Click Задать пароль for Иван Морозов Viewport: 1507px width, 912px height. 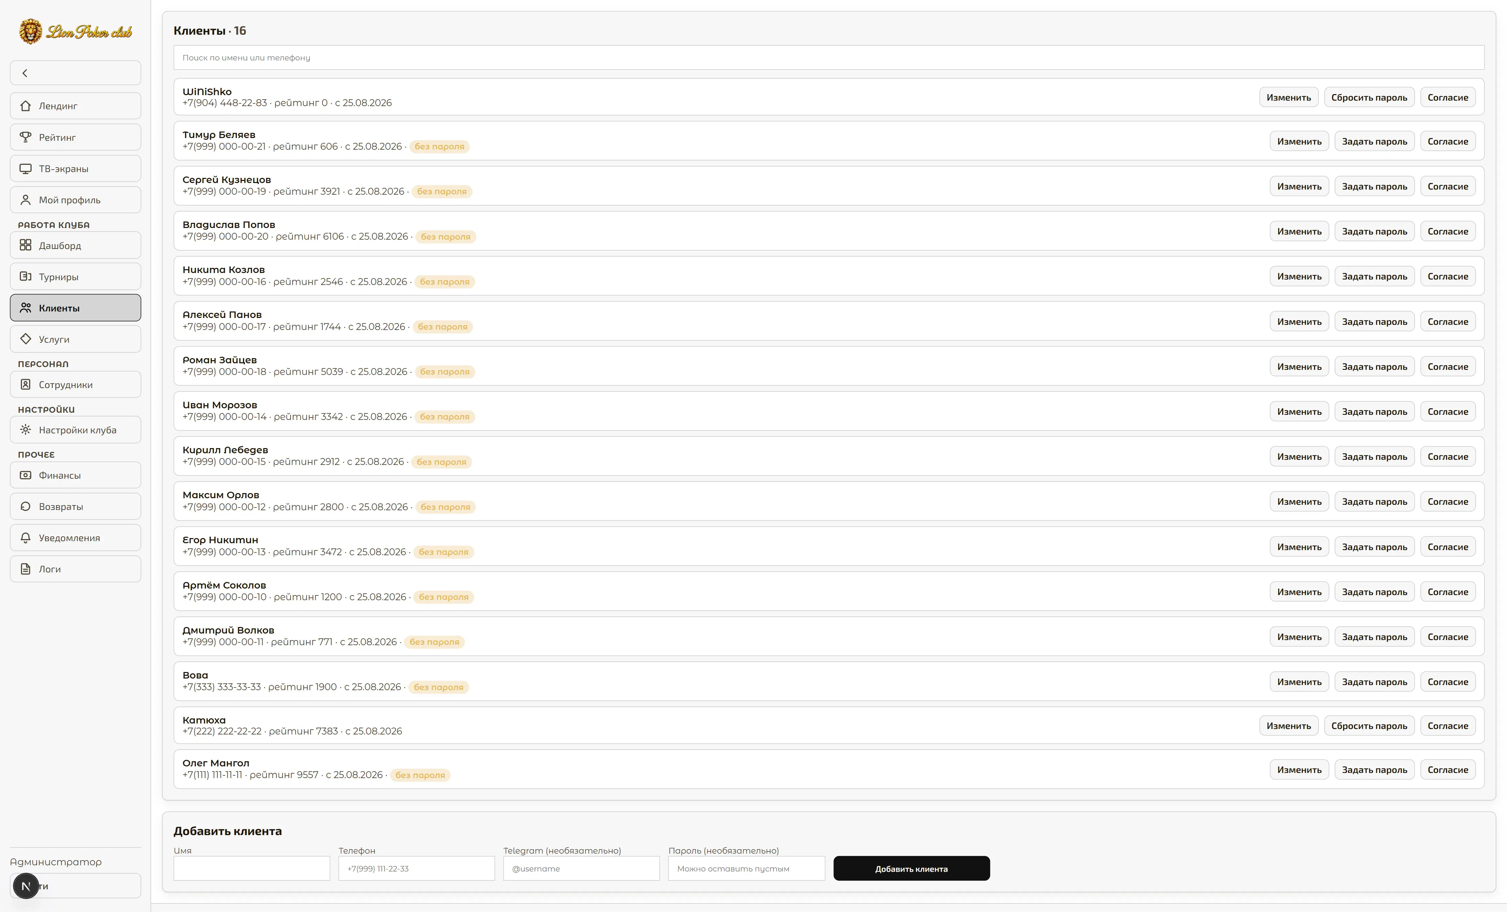click(1374, 412)
